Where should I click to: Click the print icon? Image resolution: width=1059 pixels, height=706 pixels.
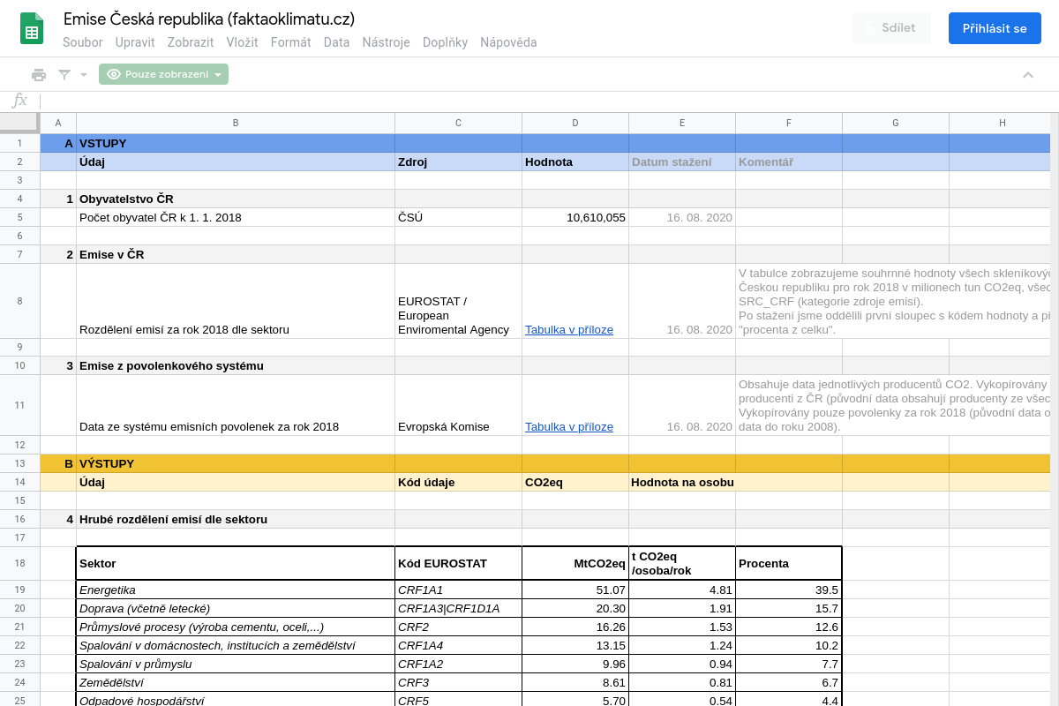39,75
